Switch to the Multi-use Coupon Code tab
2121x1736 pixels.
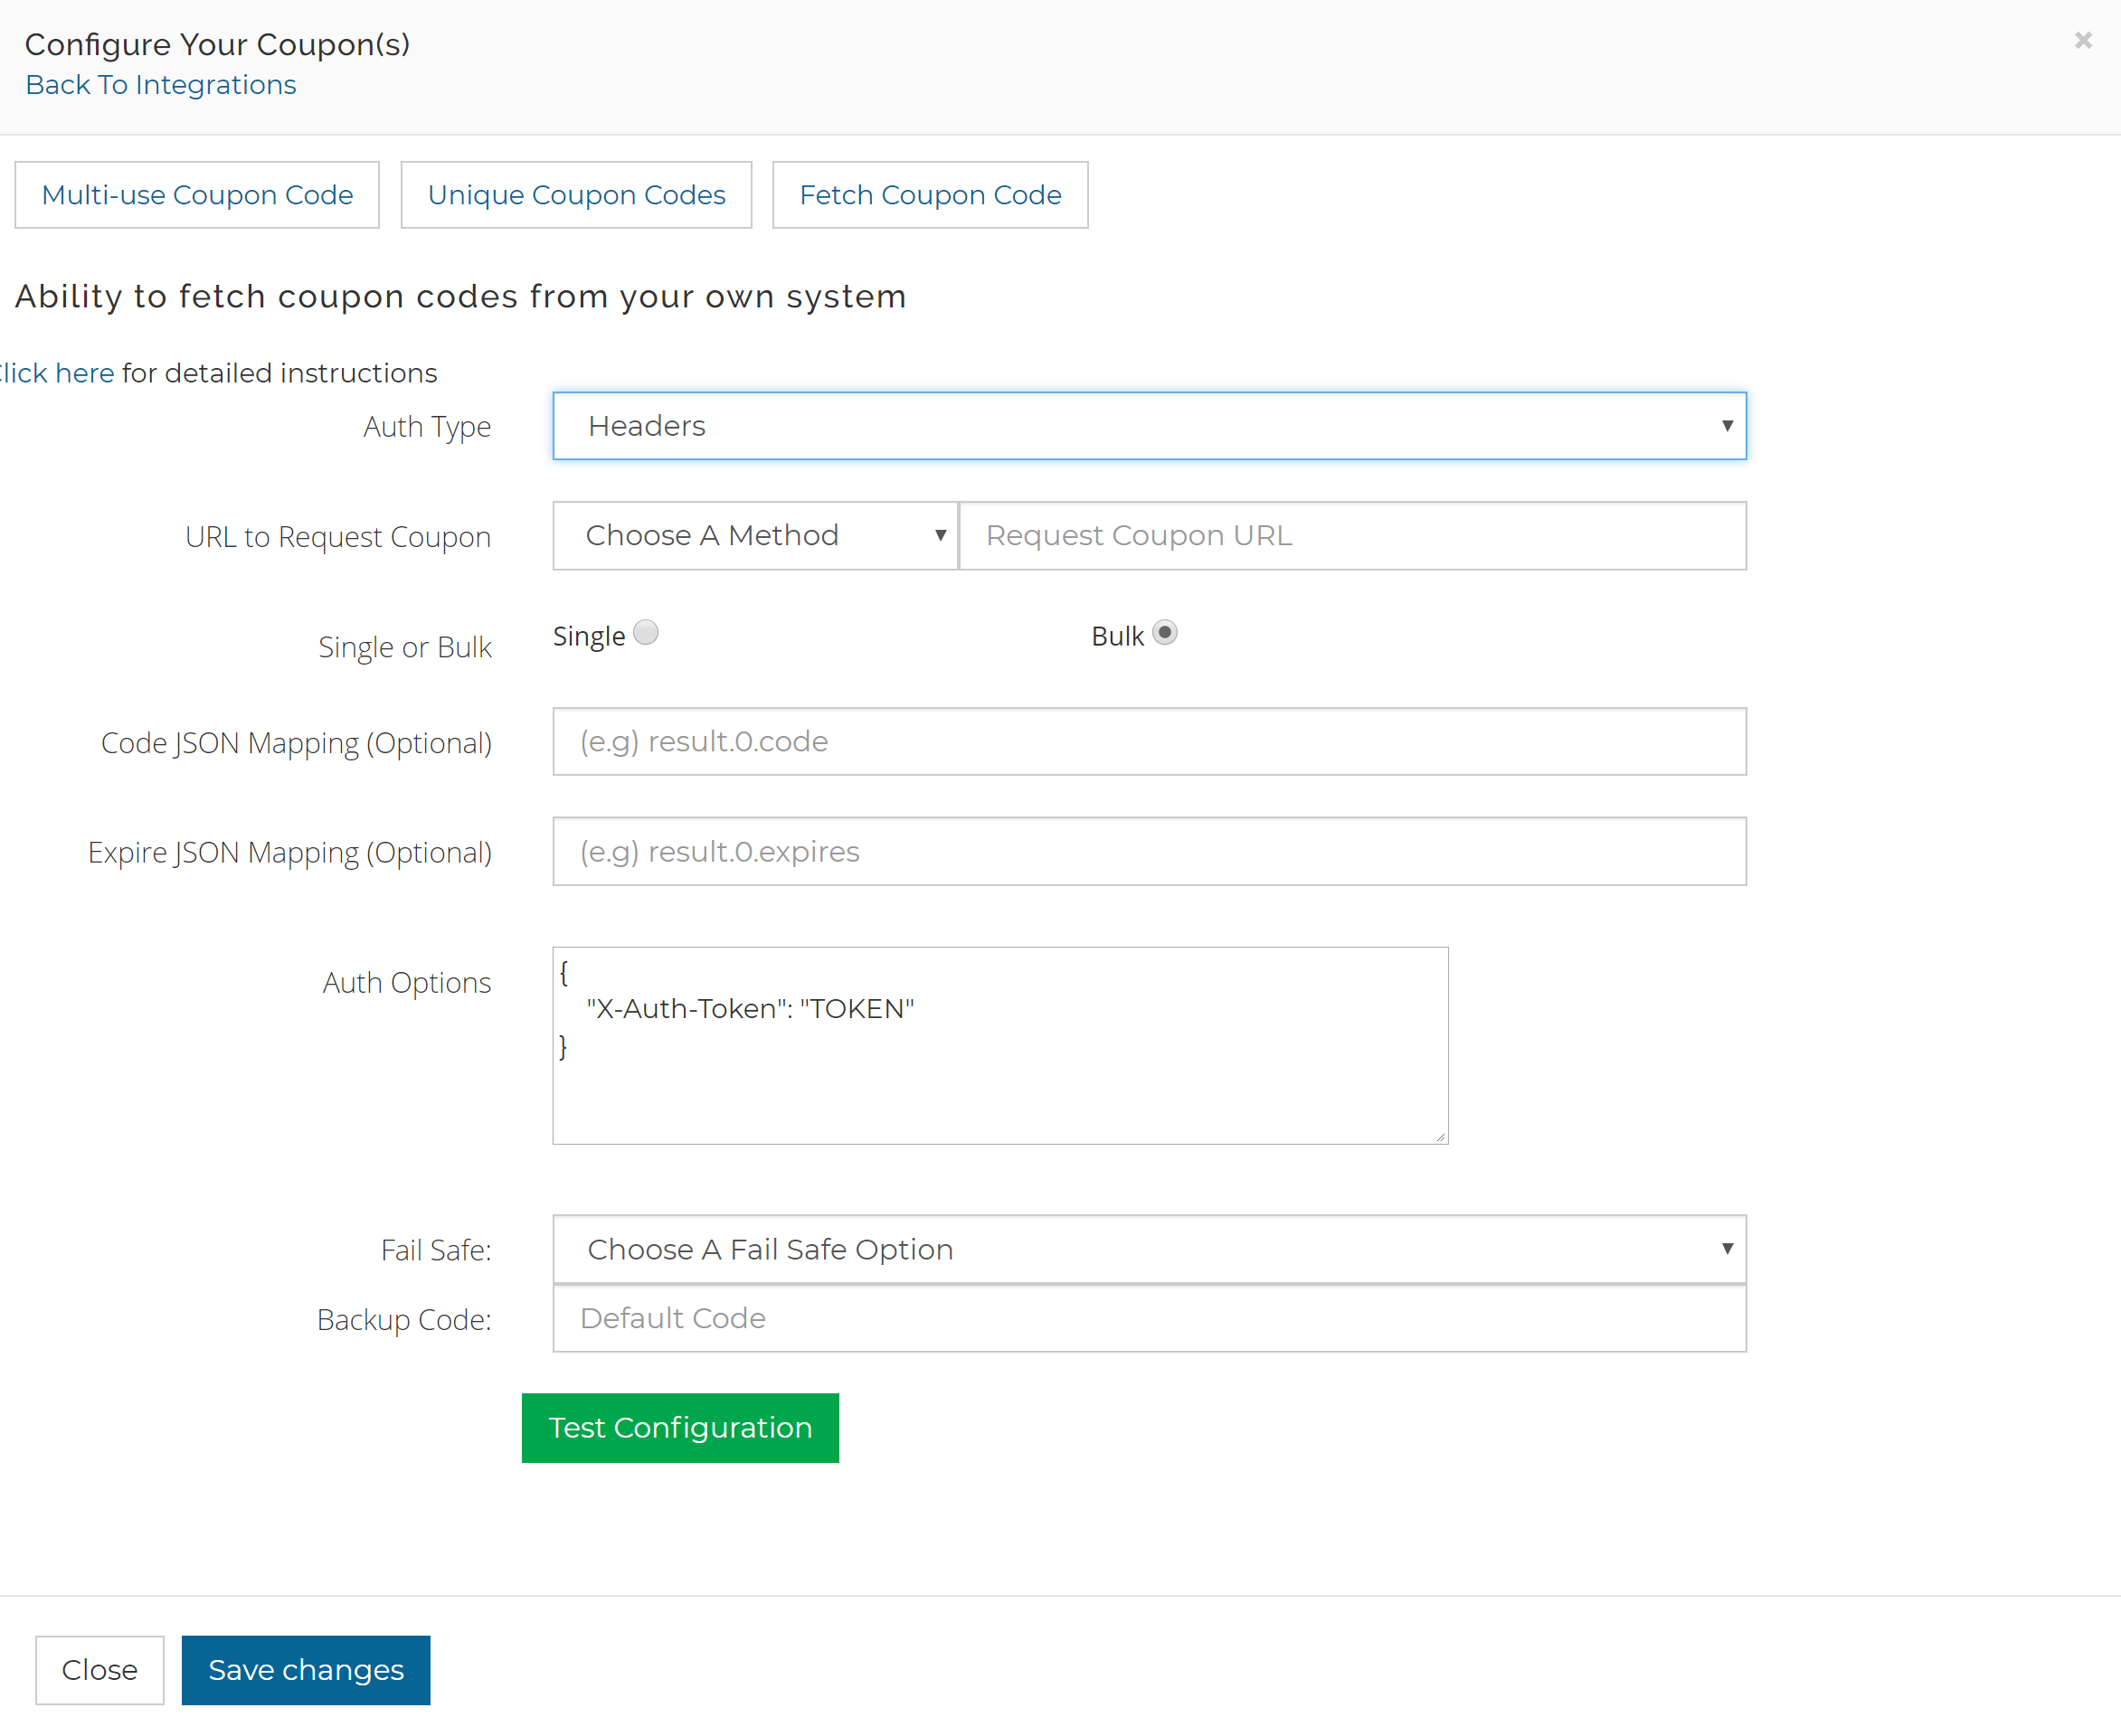(x=196, y=194)
